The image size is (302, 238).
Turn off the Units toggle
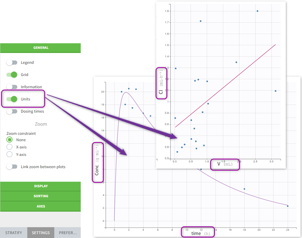[x=12, y=99]
